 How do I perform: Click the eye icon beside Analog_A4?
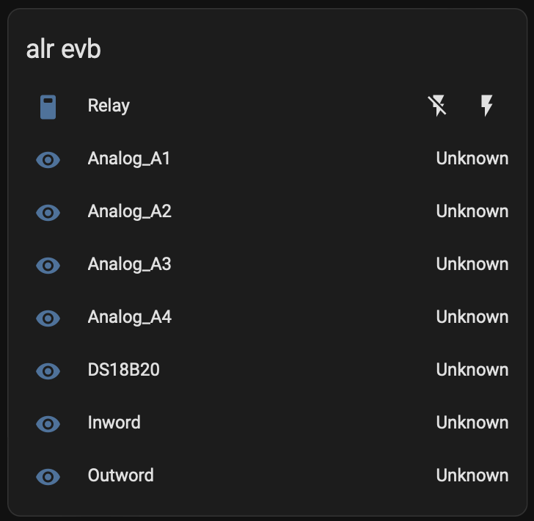[48, 318]
